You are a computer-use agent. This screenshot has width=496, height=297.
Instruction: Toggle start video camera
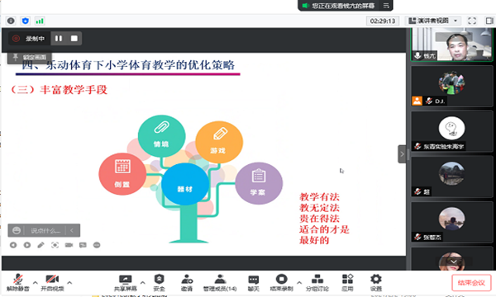click(x=52, y=283)
